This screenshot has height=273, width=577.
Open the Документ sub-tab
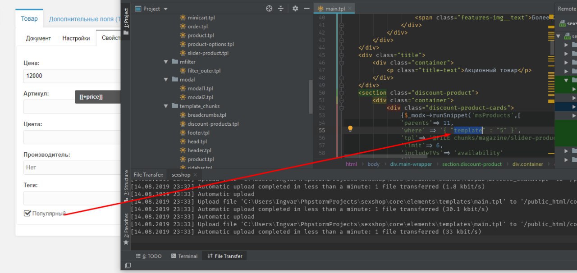38,38
